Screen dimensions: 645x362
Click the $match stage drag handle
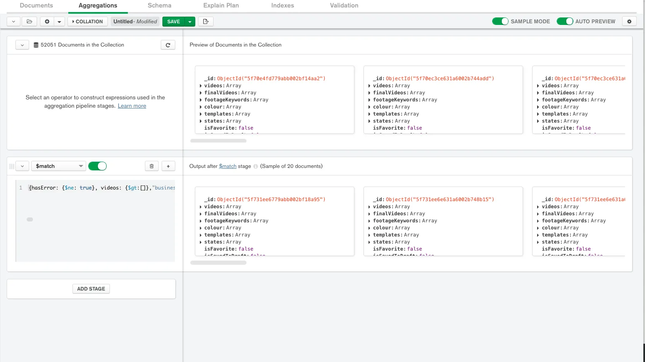click(x=12, y=166)
